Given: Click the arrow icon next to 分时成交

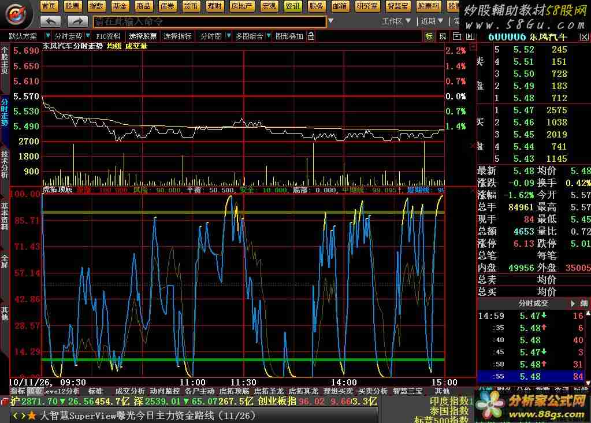Looking at the screenshot, I should tap(573, 303).
